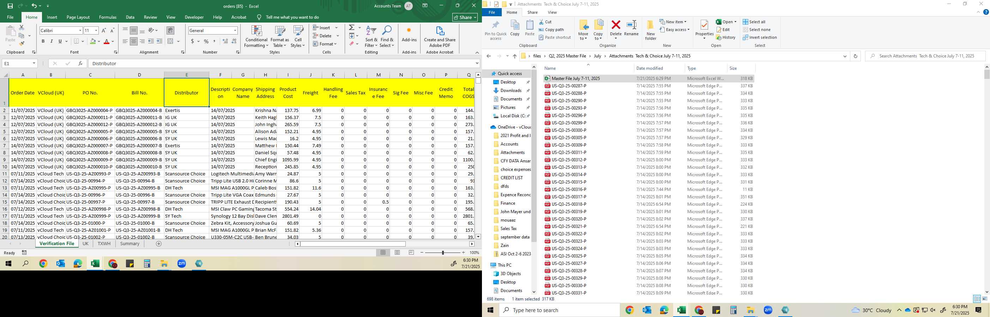
Task: Click the New Sheet plus button
Action: click(x=159, y=244)
